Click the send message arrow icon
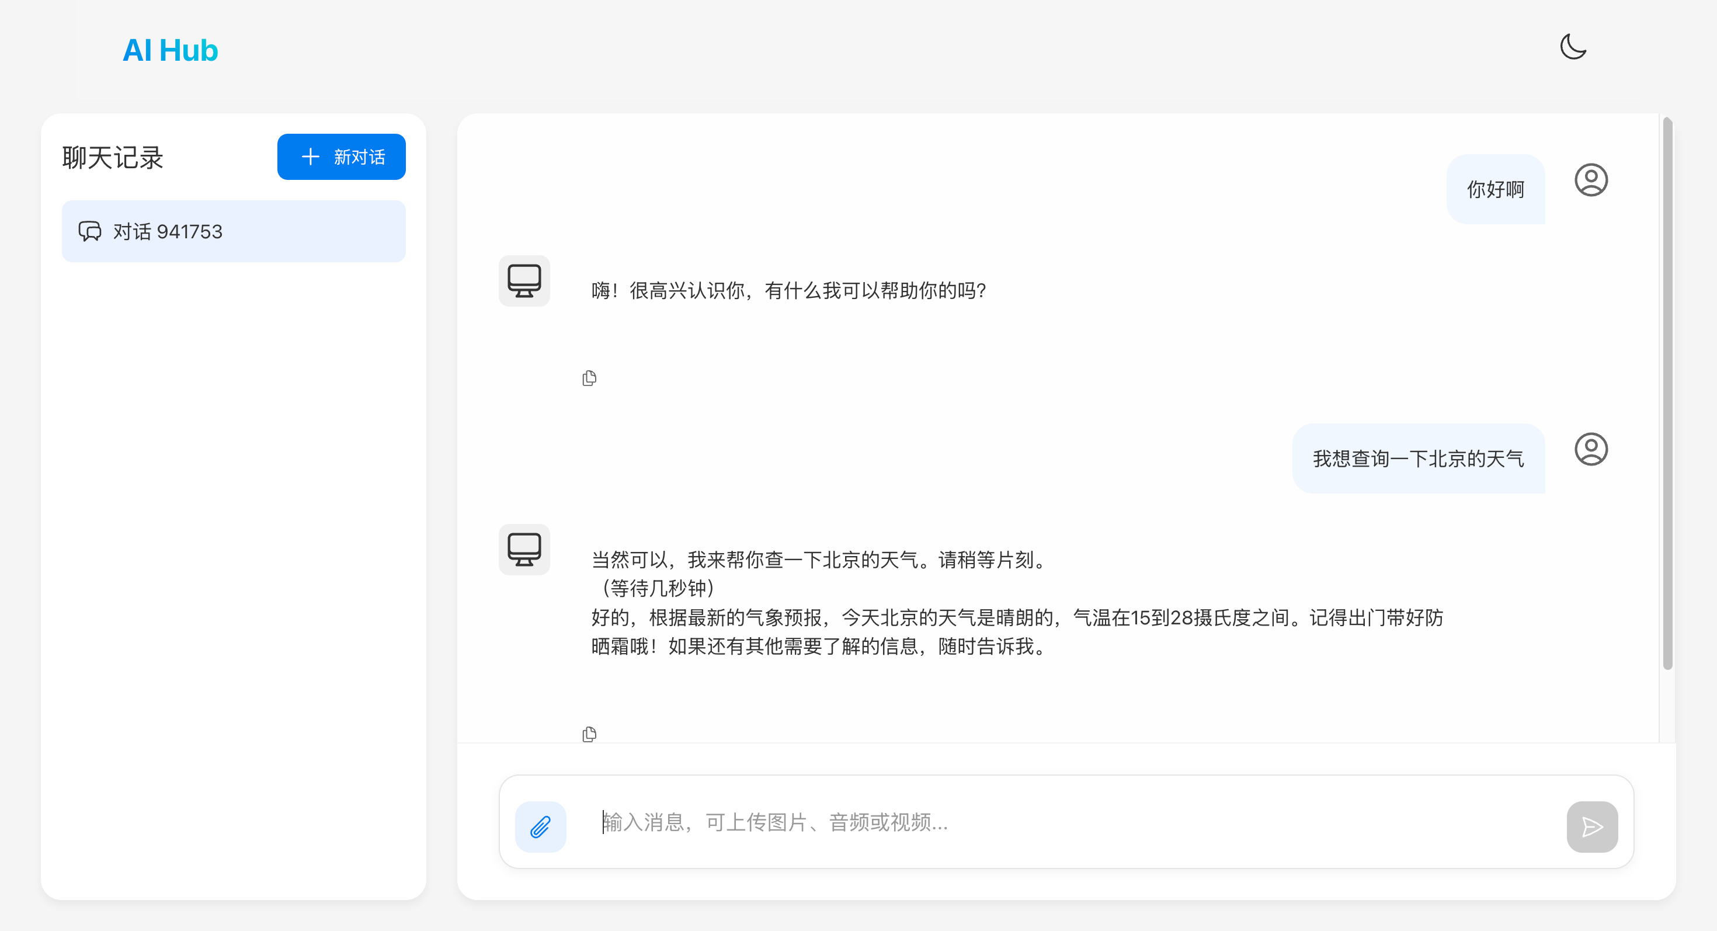1717x931 pixels. pos(1591,826)
